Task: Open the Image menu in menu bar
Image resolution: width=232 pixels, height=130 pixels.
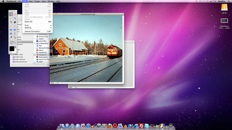Action: click(37, 1)
